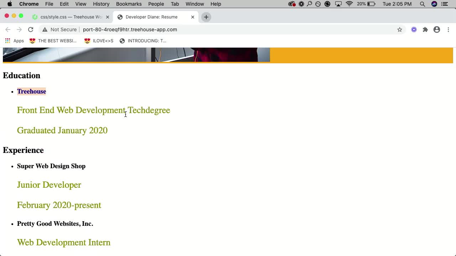Click the back navigation arrow in Chrome
The width and height of the screenshot is (456, 256).
[x=8, y=30]
